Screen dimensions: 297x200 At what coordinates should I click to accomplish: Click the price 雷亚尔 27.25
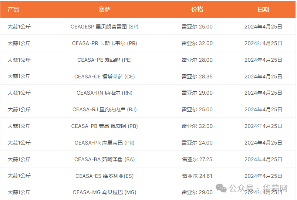(x=197, y=159)
